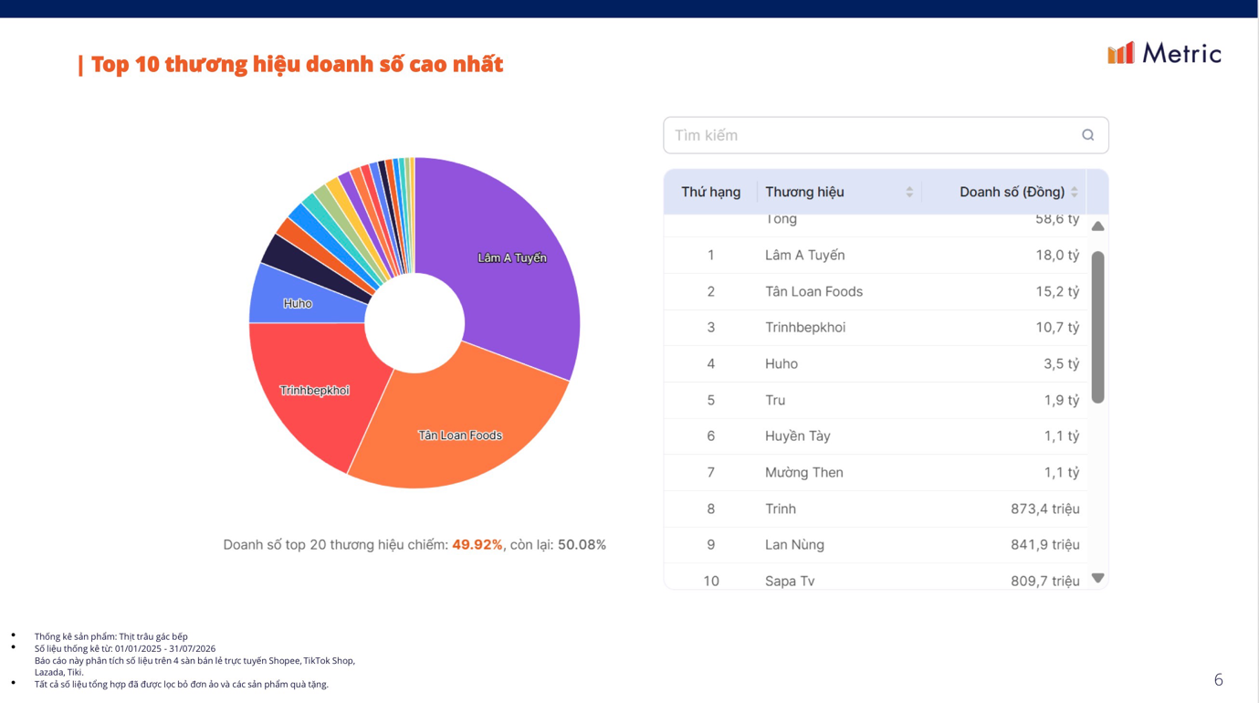Select the Thương hiệu column header label
This screenshot has height=703, width=1259.
(x=804, y=192)
